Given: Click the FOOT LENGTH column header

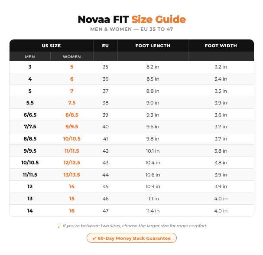Looking at the screenshot, I should point(153,46).
